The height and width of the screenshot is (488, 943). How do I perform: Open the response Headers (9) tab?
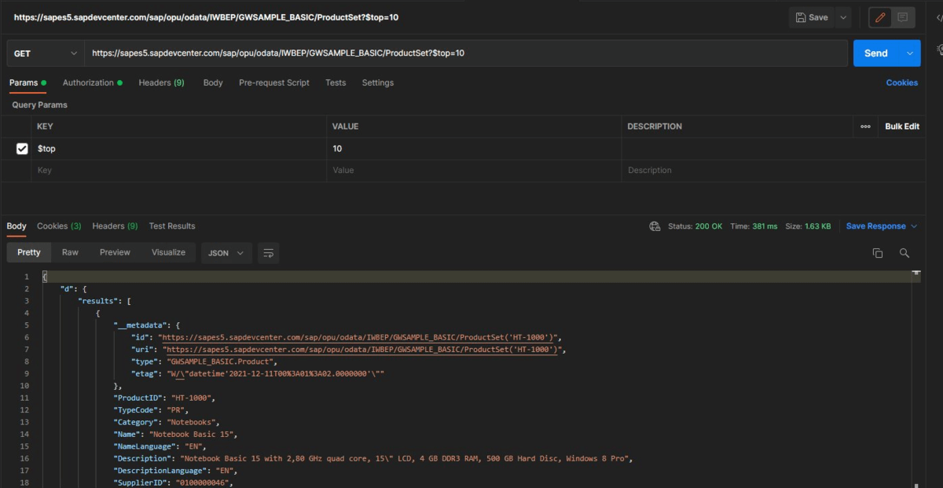click(115, 226)
